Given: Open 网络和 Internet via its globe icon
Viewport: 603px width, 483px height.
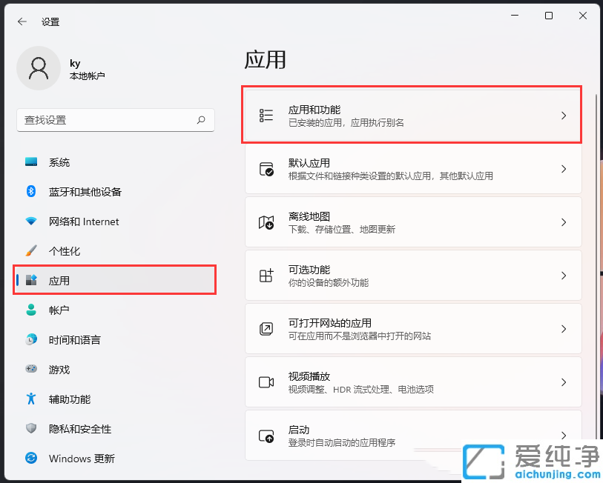Looking at the screenshot, I should 30,221.
